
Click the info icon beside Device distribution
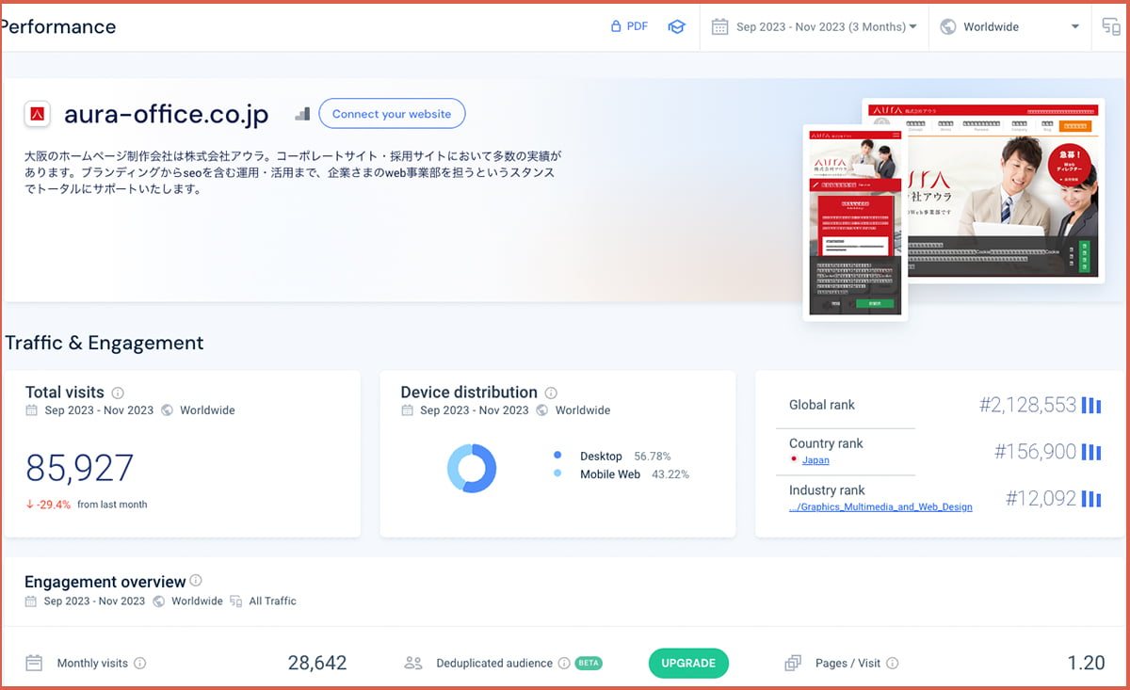tap(551, 393)
